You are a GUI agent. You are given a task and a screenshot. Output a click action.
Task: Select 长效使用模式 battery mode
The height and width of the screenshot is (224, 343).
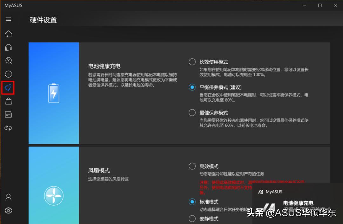pos(192,62)
